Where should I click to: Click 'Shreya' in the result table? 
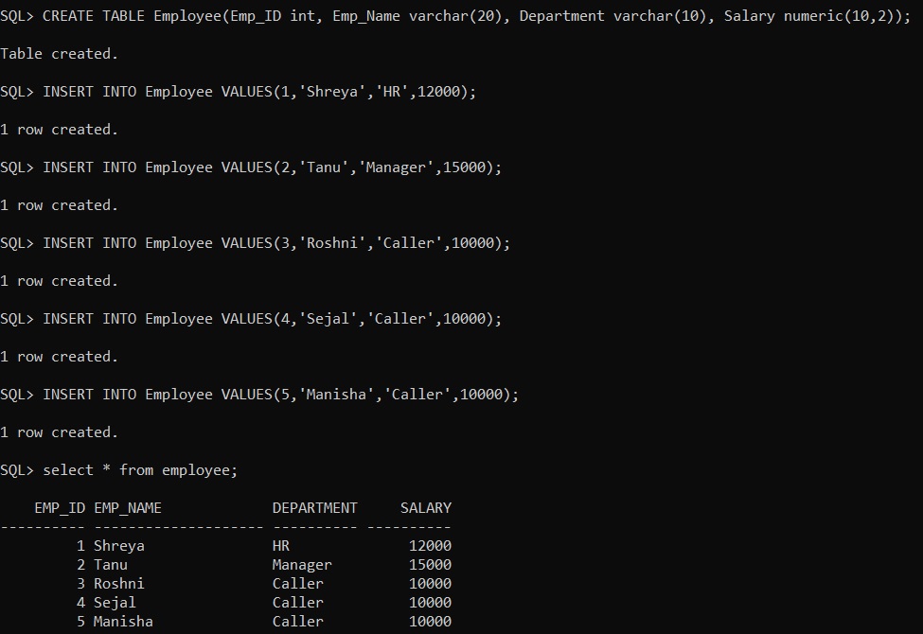pyautogui.click(x=119, y=546)
